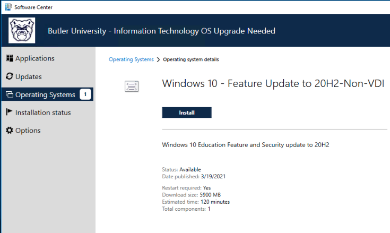
Task: Click the Software Center title bar icon
Action: coord(8,7)
